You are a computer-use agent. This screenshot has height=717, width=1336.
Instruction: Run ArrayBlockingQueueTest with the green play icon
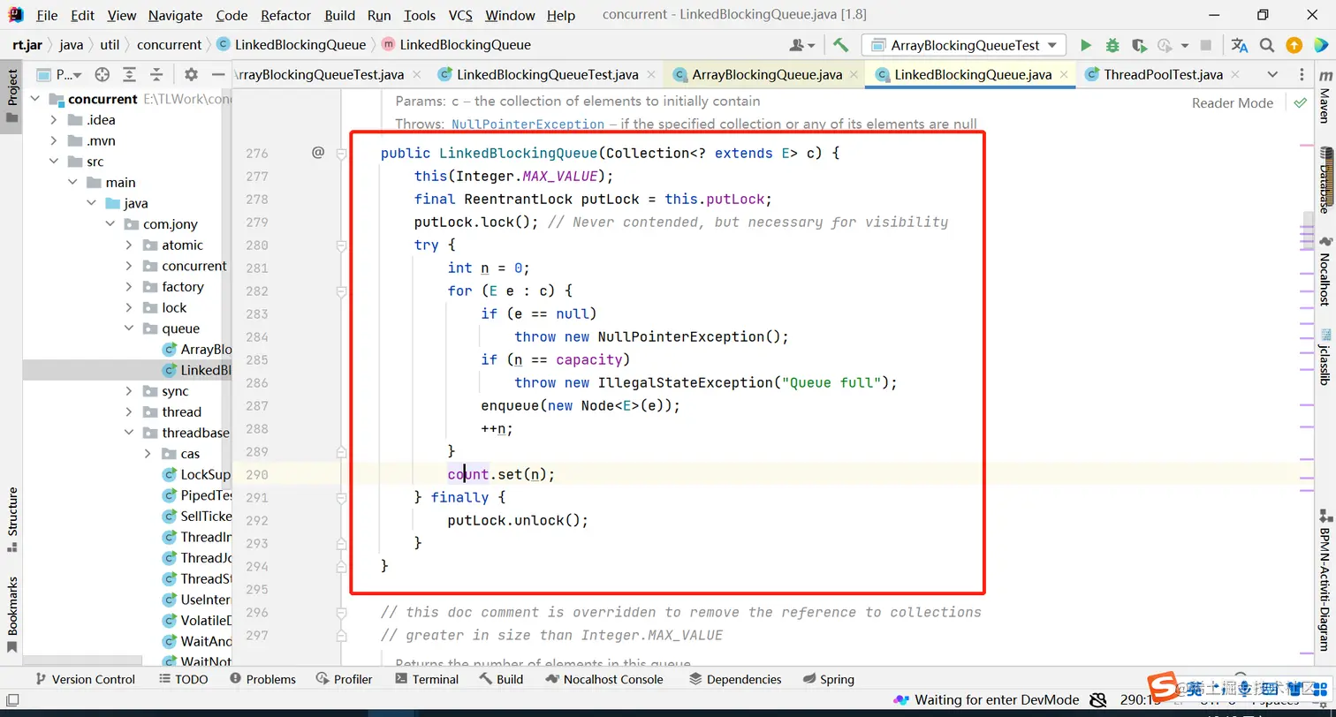(1086, 45)
